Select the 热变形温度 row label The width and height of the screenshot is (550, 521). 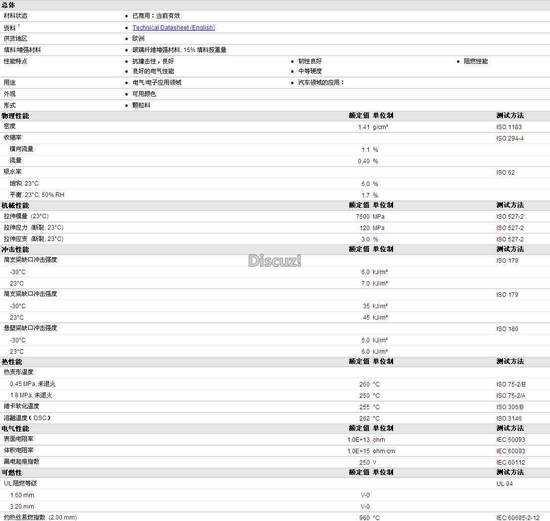(x=19, y=372)
